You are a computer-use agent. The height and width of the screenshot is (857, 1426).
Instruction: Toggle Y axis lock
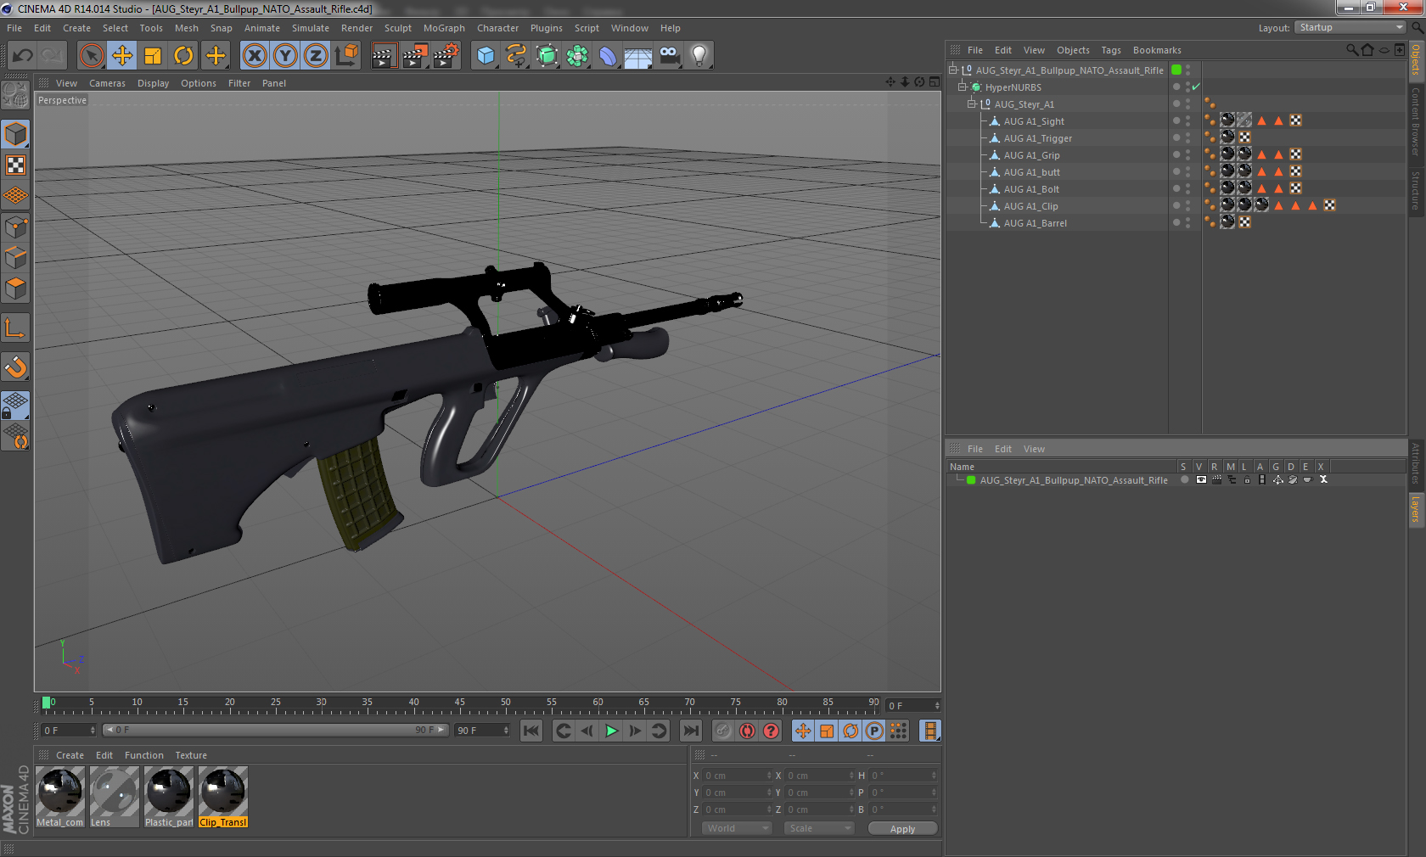(x=285, y=56)
